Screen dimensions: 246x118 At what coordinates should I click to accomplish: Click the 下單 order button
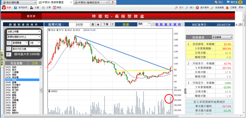[106, 24]
